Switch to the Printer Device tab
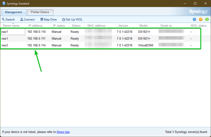The width and height of the screenshot is (211, 137). pos(40,12)
